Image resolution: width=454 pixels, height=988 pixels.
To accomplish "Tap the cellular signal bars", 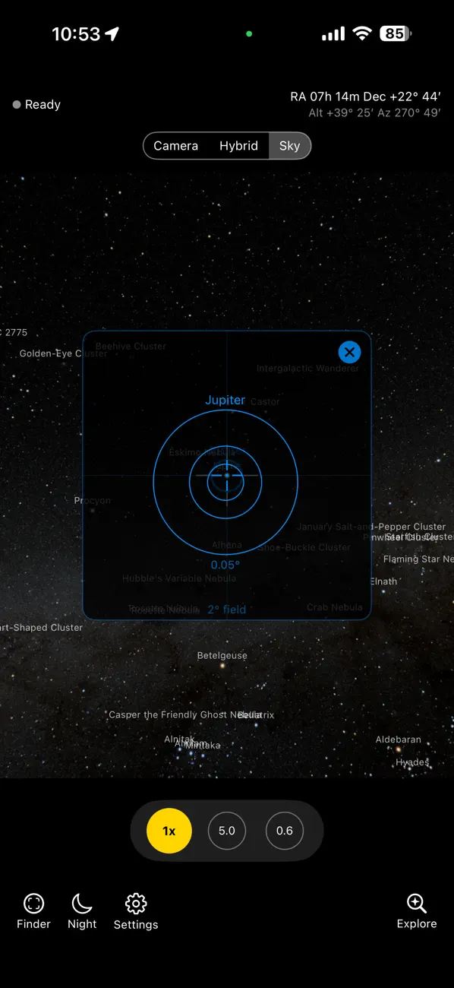I will point(333,33).
